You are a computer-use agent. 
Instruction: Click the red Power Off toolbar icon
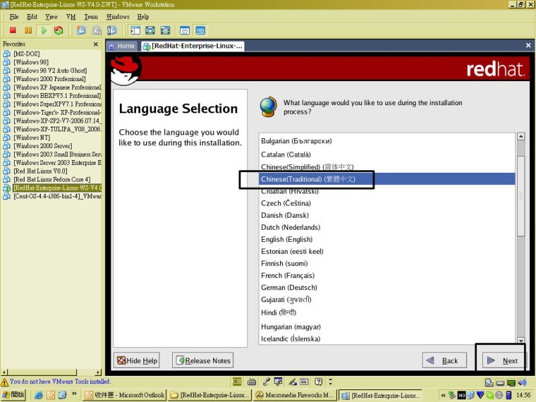tap(13, 30)
